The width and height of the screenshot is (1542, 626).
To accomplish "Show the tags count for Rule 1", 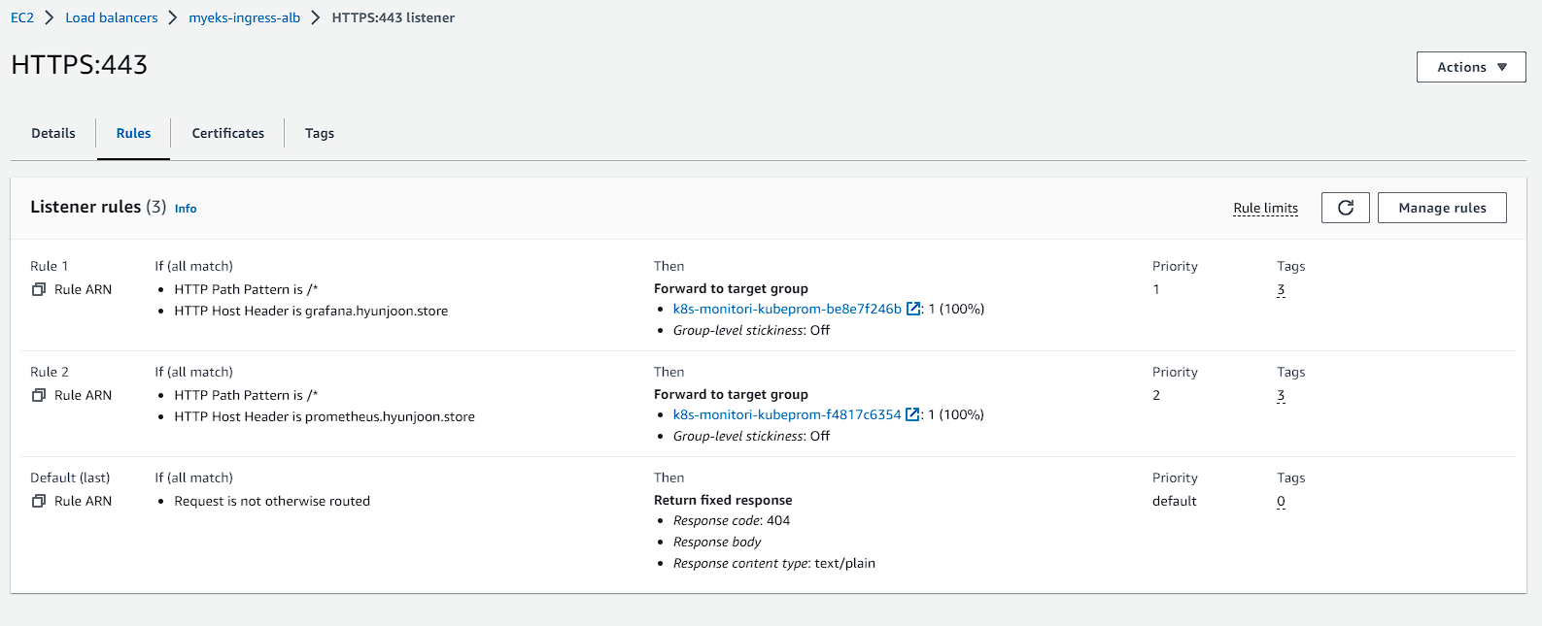I will tap(1281, 290).
